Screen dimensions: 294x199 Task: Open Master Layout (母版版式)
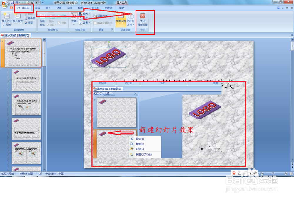pos(42,19)
